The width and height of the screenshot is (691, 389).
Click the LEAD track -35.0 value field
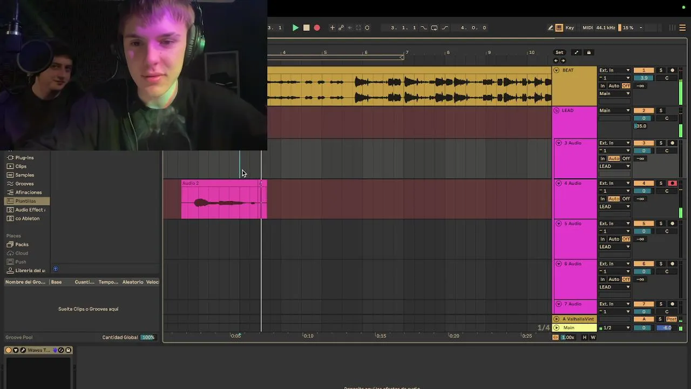pyautogui.click(x=640, y=126)
